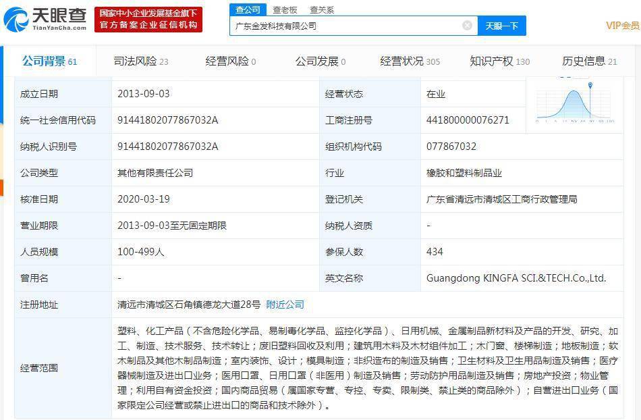Screen dimensions: 641x420
Task: Select company type 其他有限责任公司
Action: click(x=155, y=173)
